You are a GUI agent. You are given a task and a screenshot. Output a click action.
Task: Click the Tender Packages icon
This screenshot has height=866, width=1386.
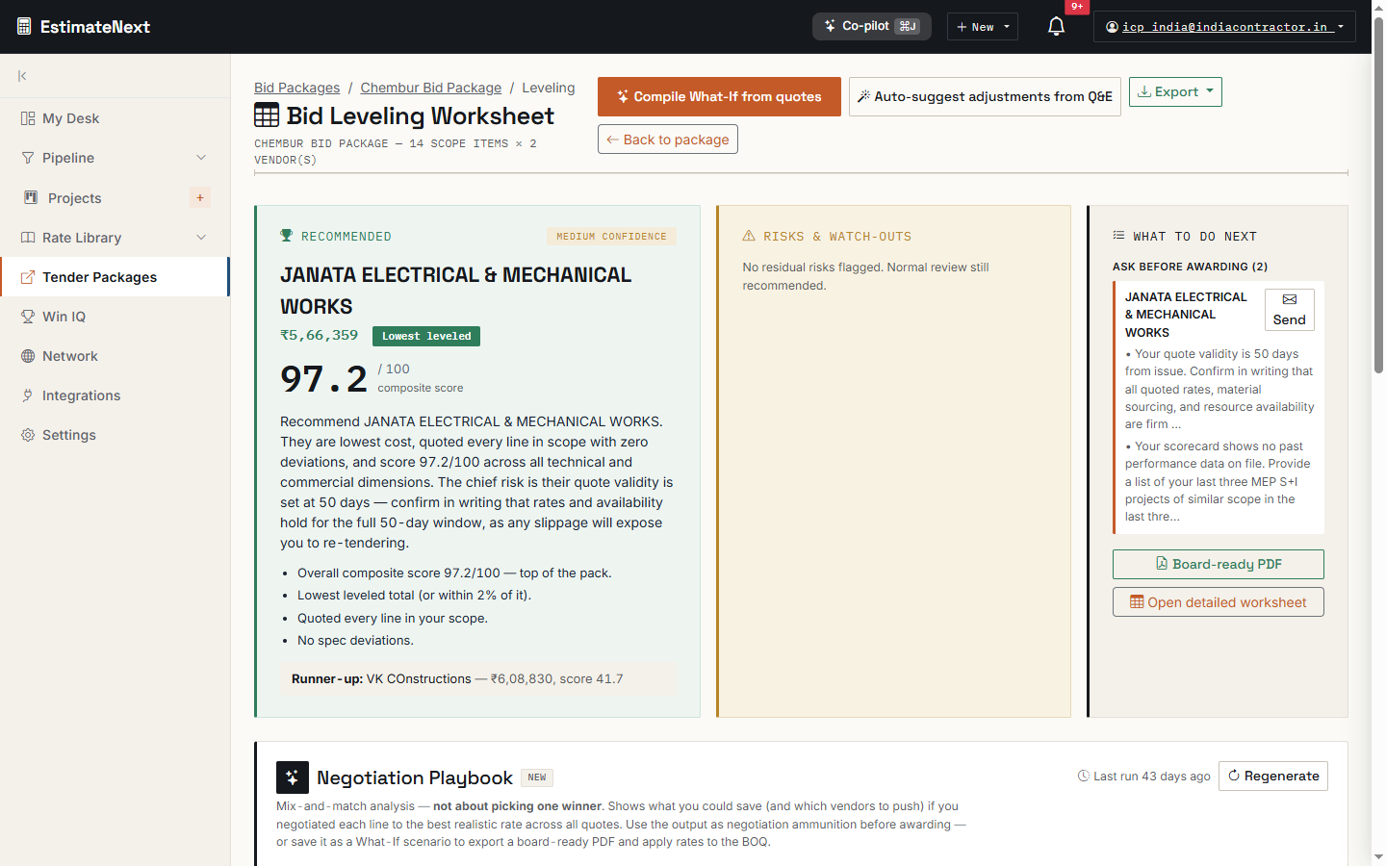click(x=28, y=277)
